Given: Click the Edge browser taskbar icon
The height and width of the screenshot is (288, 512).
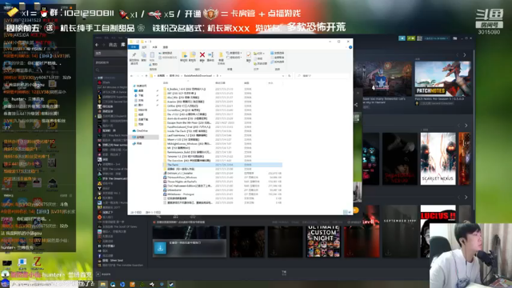Looking at the screenshot, I should [113, 285].
